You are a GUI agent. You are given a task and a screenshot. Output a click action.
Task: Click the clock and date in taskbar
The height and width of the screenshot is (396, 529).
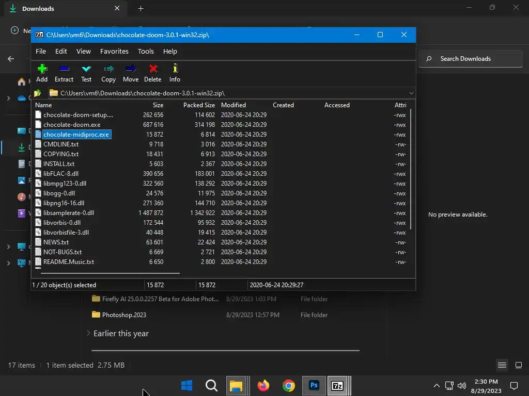click(486, 386)
